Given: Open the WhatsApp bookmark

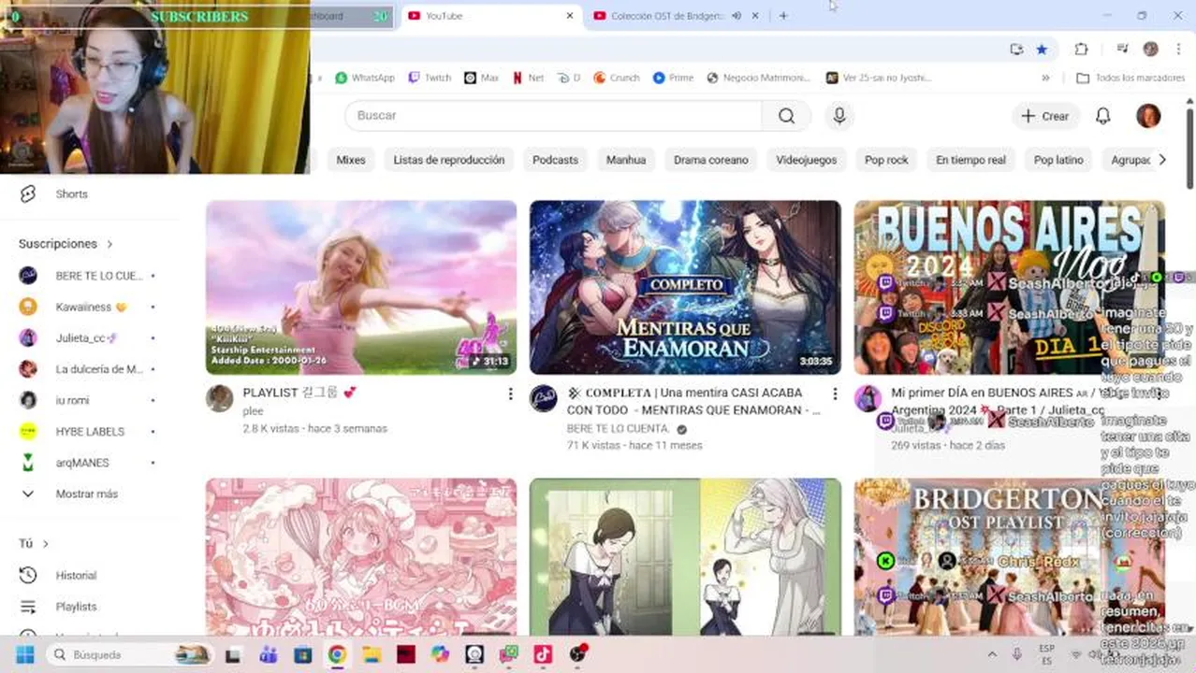Looking at the screenshot, I should [x=365, y=78].
